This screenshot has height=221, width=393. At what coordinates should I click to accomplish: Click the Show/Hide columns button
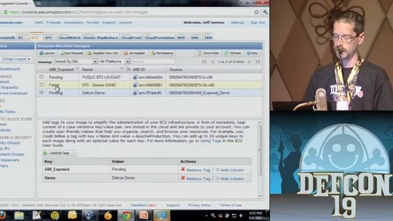[x=208, y=53]
